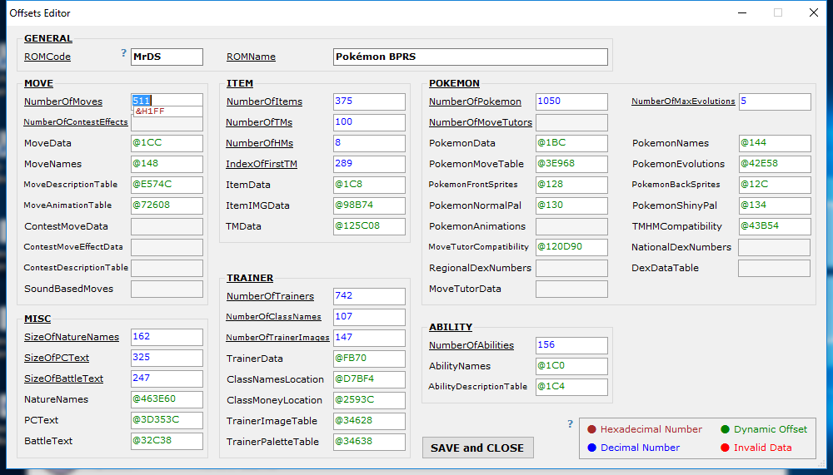
Task: Click the SizeOfNatureNames underlined label
Action: click(72, 337)
